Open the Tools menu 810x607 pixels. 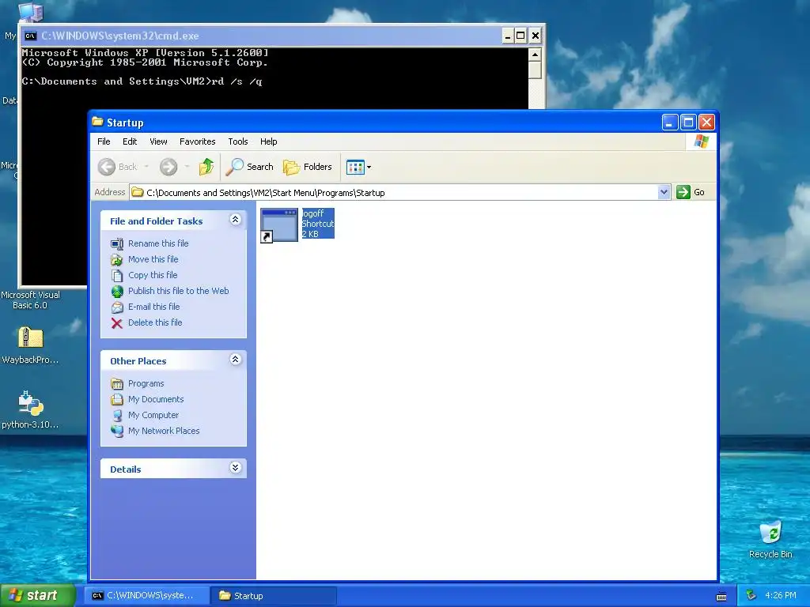(x=237, y=141)
